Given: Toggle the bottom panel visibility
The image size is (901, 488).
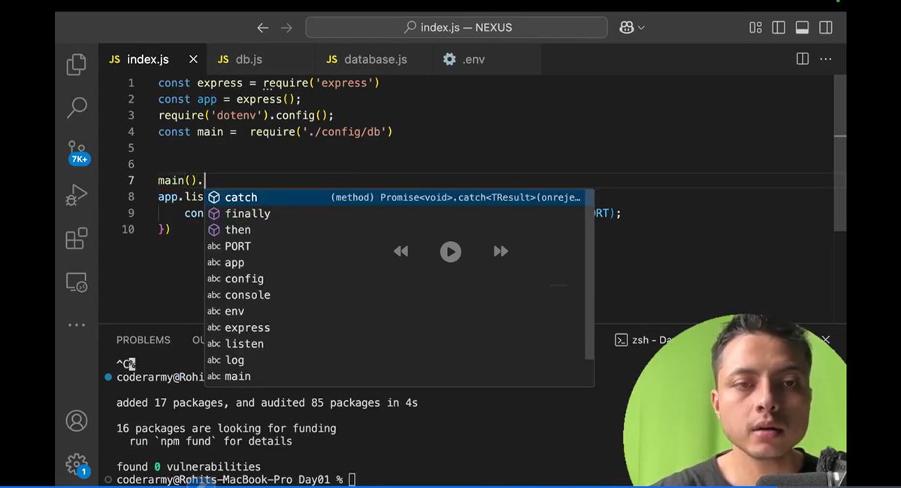Looking at the screenshot, I should pyautogui.click(x=802, y=28).
